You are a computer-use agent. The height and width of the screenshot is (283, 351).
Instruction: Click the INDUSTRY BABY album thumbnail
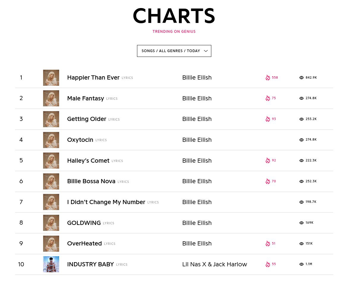pos(51,264)
